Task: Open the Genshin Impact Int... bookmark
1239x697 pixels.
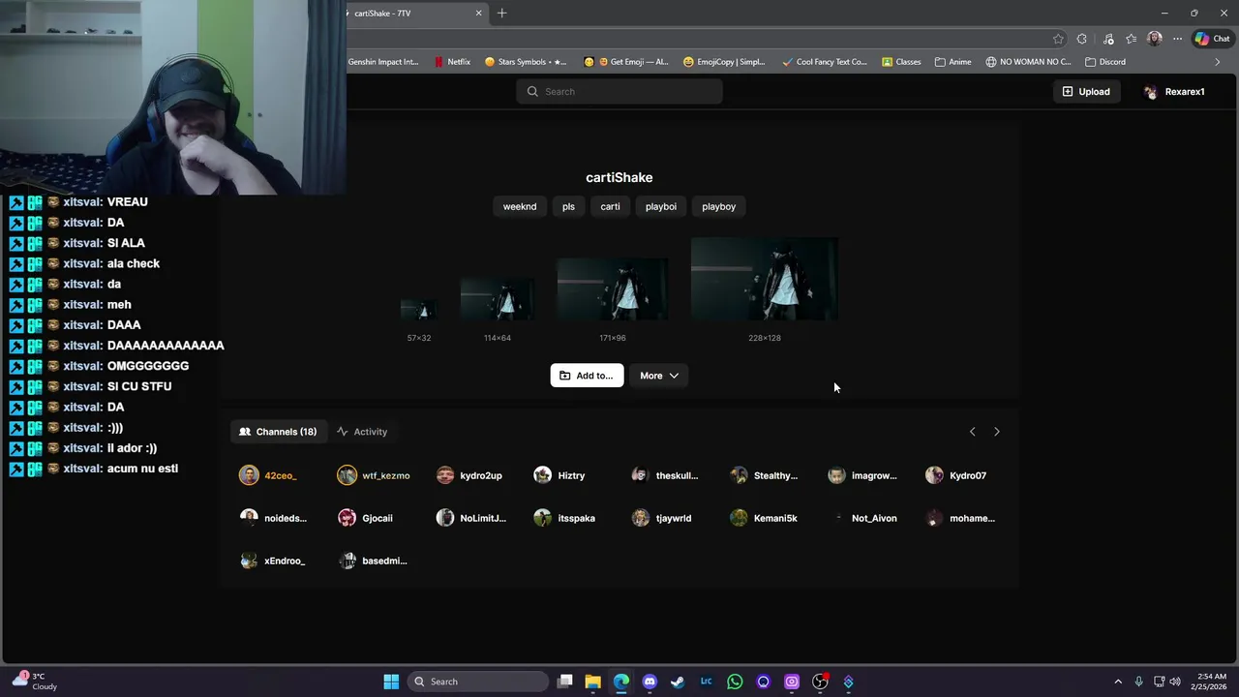Action: click(383, 62)
